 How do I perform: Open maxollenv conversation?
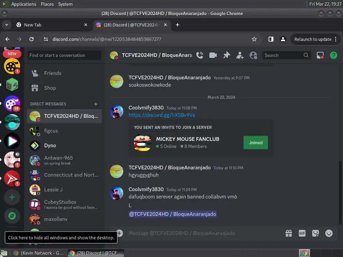pos(64,219)
